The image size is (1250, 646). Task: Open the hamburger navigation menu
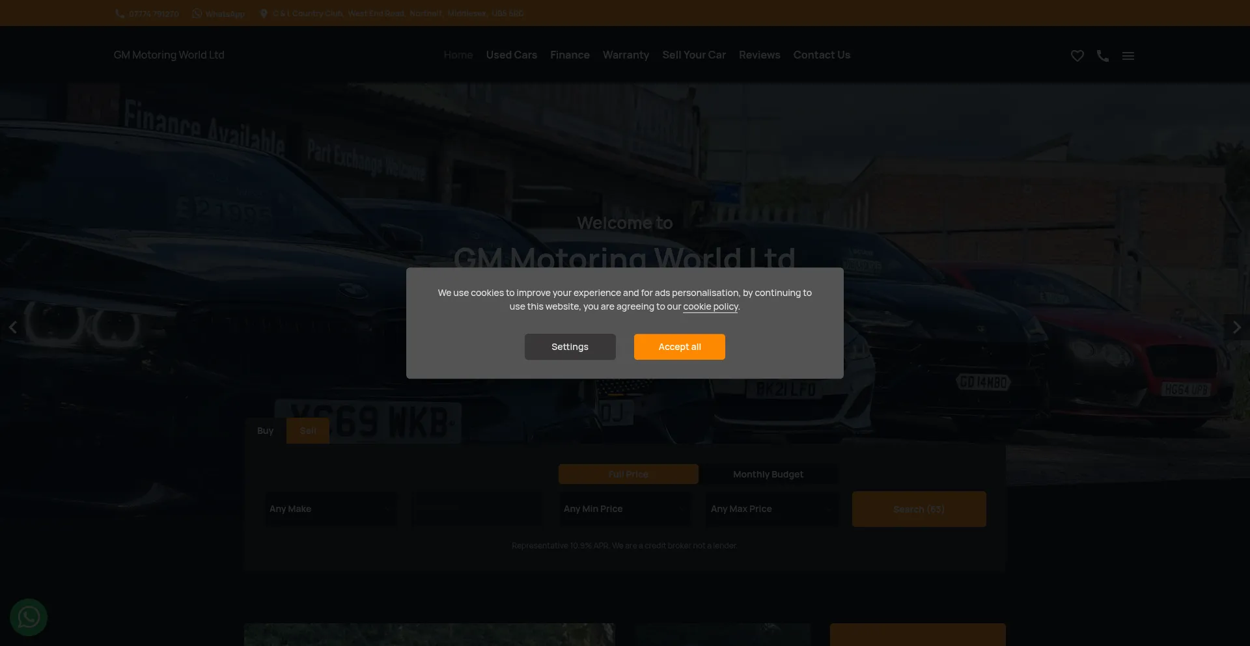click(x=1128, y=55)
